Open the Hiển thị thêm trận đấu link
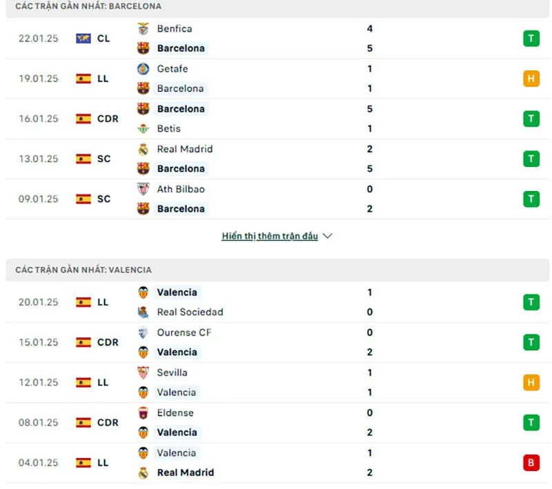Viewport: 552px width, 489px height. (271, 235)
